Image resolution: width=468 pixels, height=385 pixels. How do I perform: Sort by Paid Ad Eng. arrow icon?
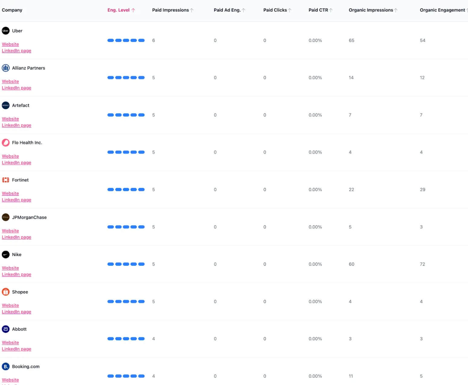[x=243, y=10]
